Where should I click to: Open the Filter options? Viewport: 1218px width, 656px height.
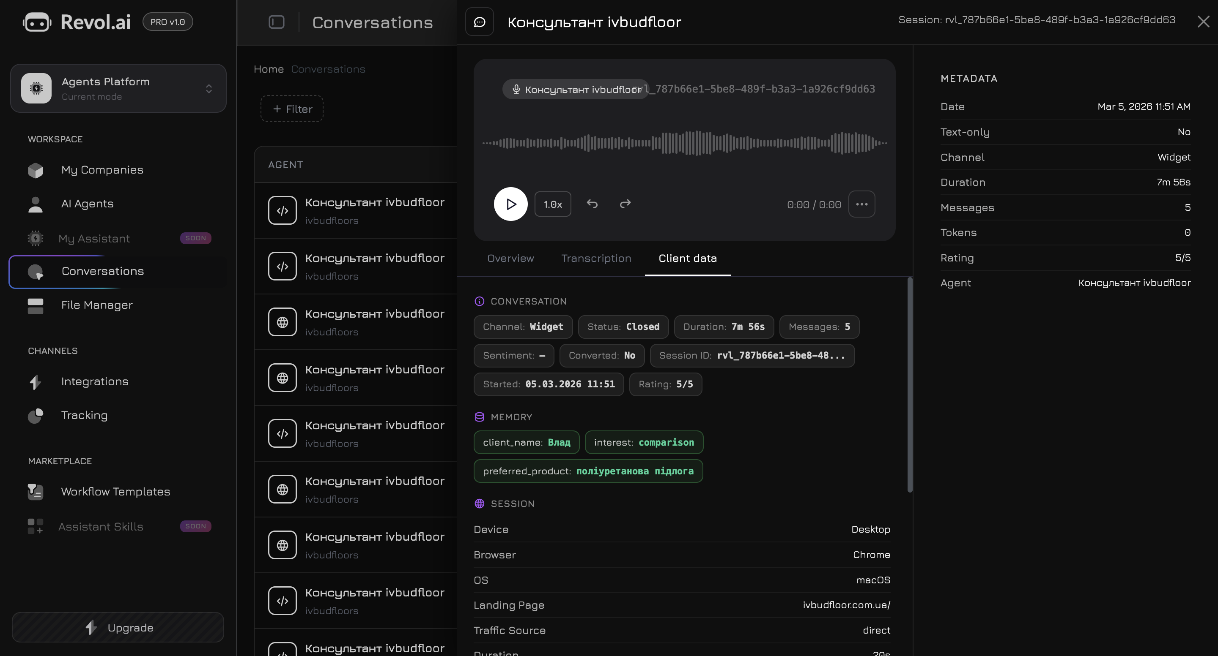pos(291,109)
